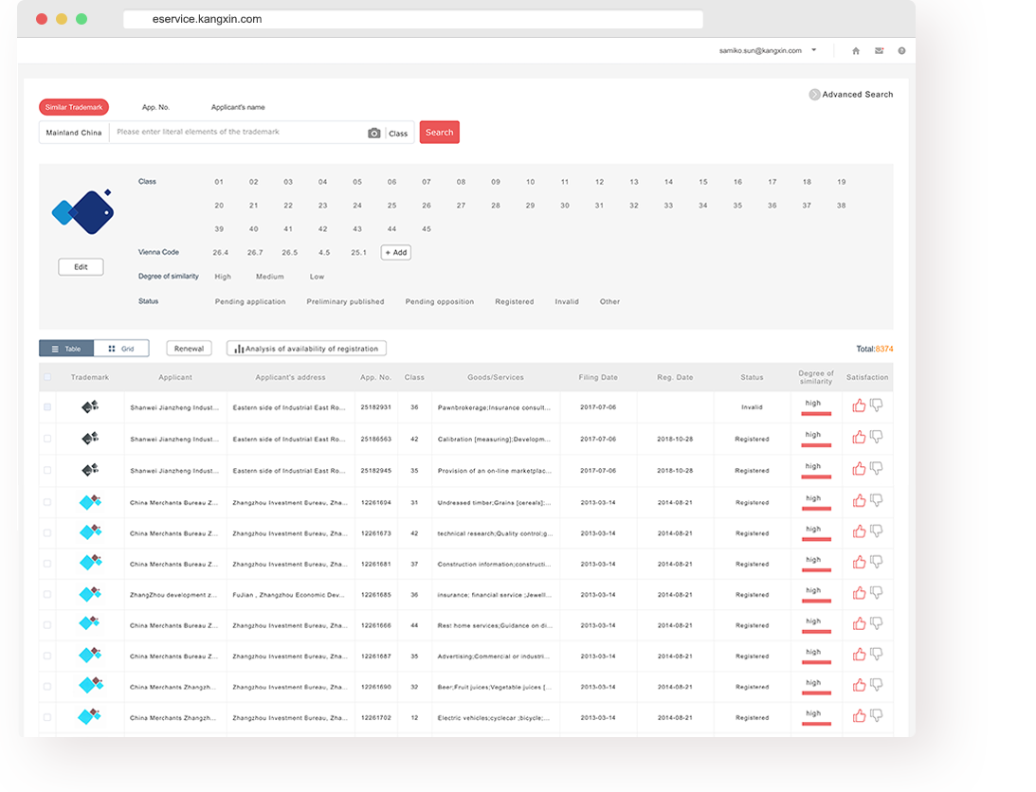Open the Class selector beside search box

(398, 134)
